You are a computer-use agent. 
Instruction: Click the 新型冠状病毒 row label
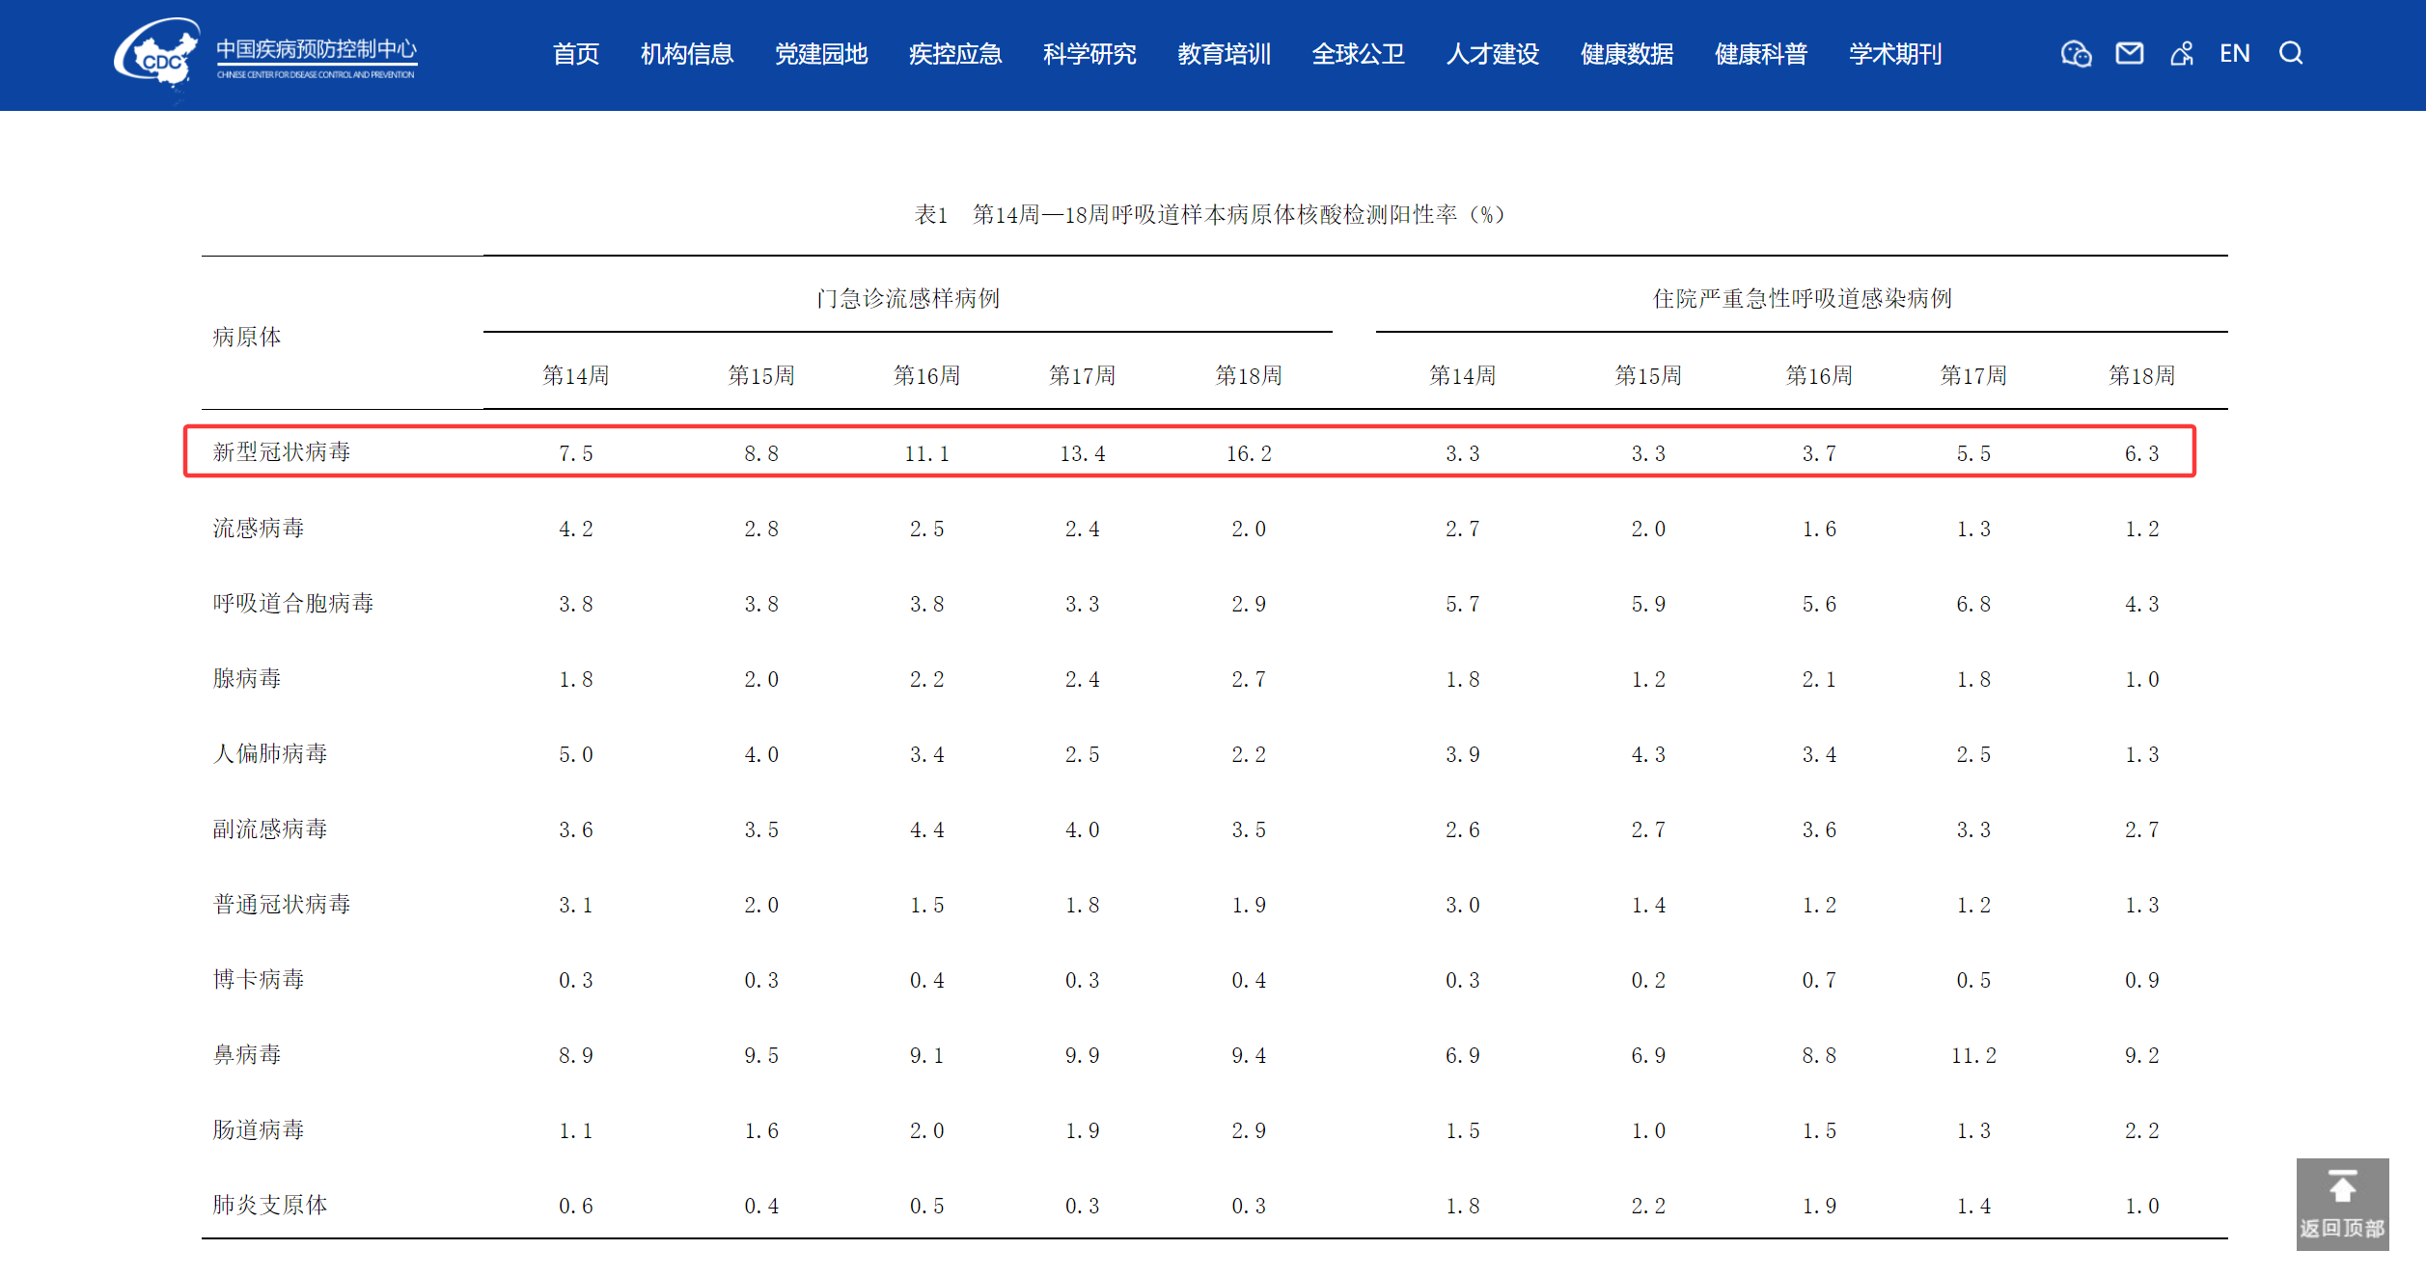click(x=282, y=452)
